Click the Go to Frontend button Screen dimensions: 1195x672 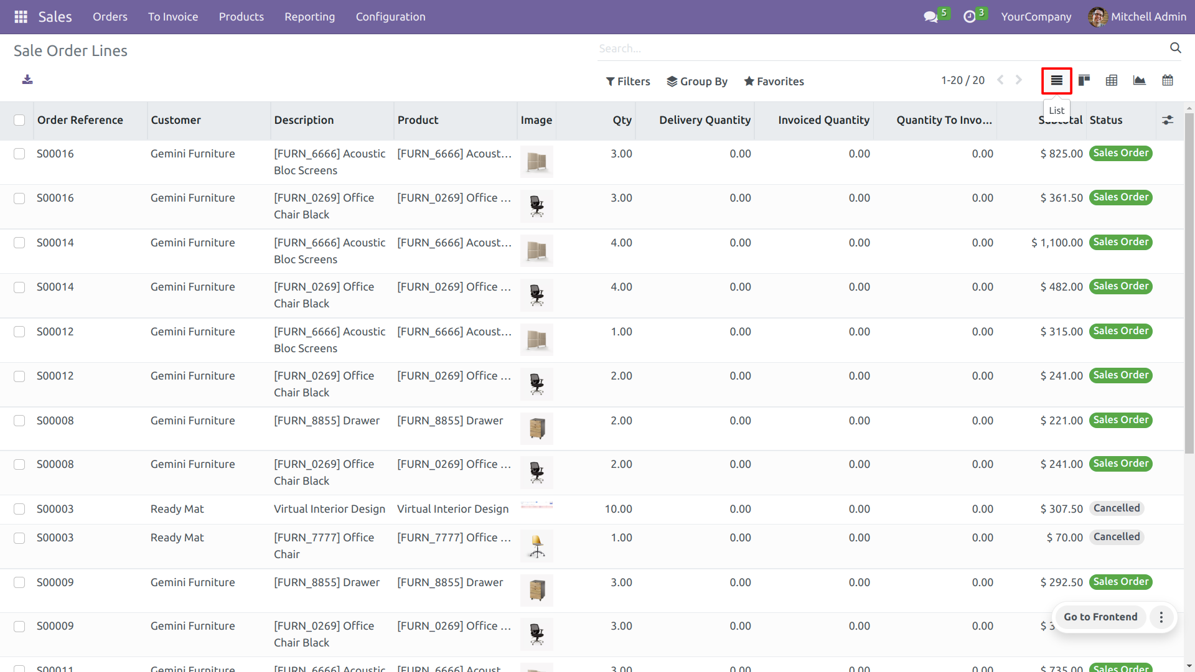coord(1100,617)
